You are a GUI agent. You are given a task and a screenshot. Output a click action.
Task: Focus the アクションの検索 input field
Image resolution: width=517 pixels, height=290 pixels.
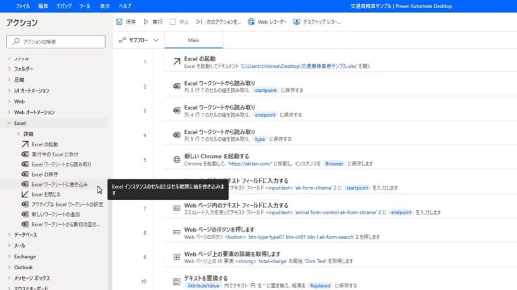[x=56, y=42]
